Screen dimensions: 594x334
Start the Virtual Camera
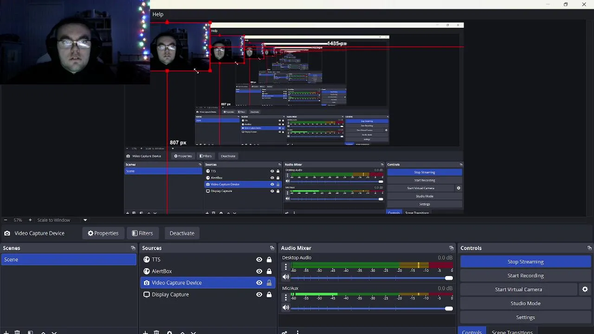518,289
